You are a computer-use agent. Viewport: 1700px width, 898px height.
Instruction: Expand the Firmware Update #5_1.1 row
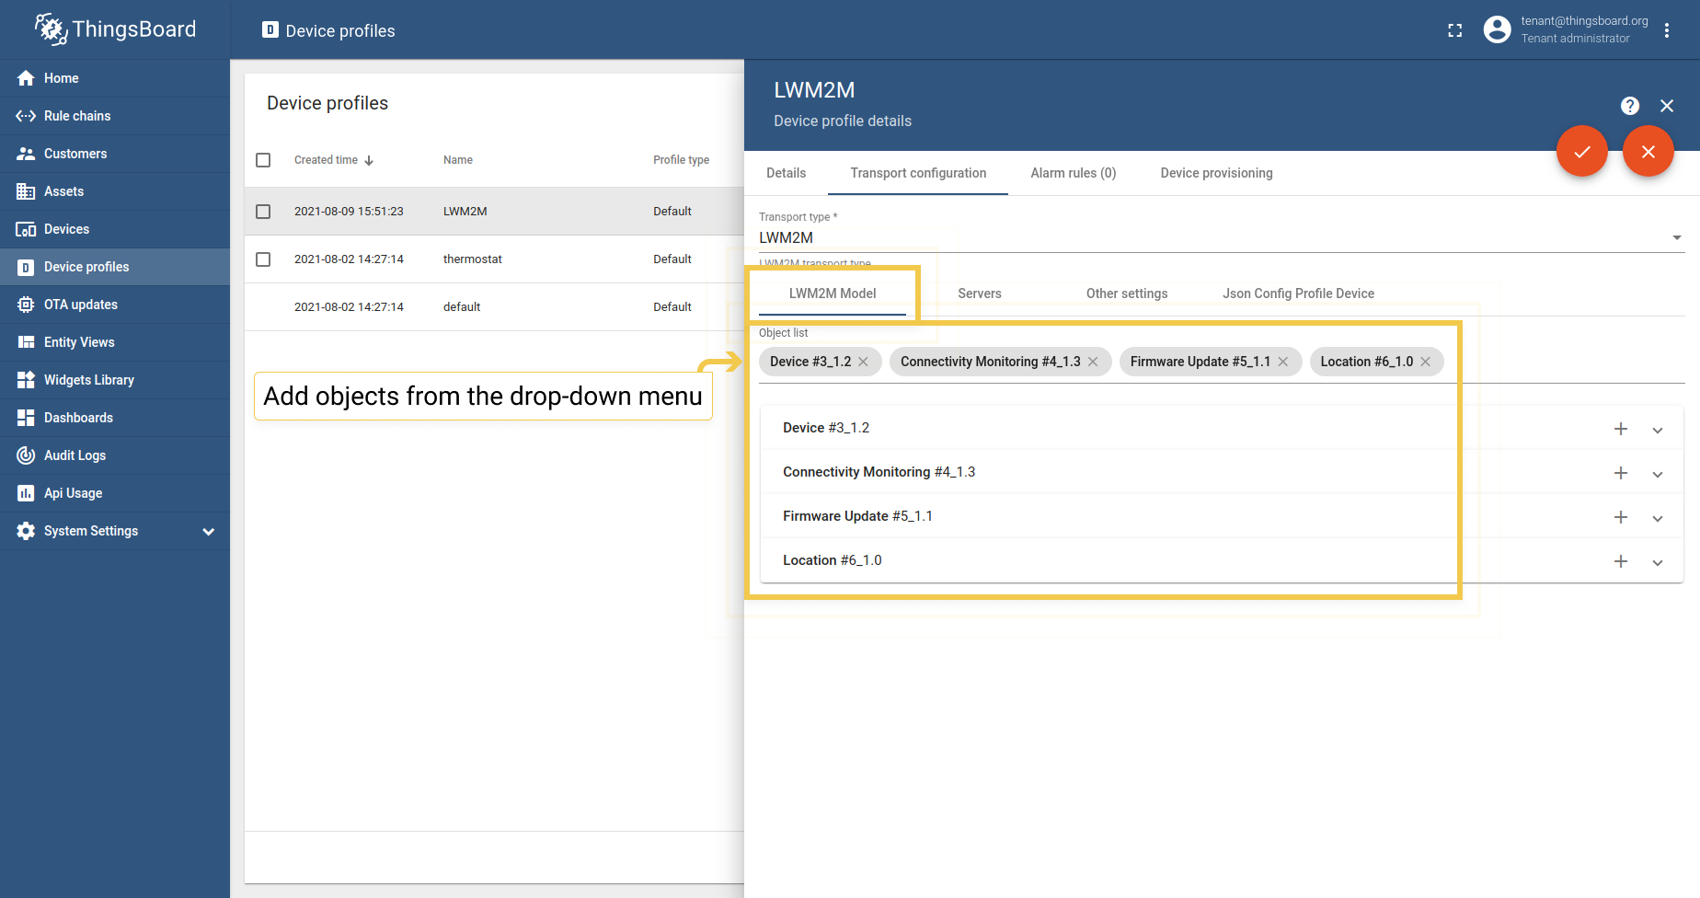(x=1658, y=518)
